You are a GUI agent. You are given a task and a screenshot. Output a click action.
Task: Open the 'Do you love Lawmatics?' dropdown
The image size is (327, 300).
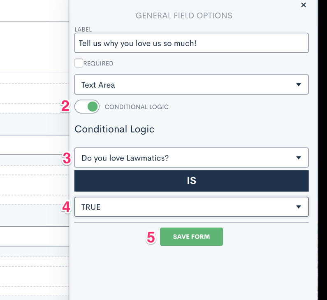click(x=191, y=158)
